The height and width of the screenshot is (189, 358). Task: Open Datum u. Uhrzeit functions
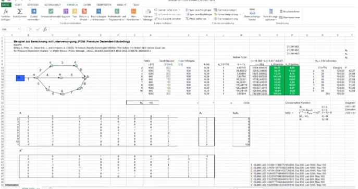(84, 15)
